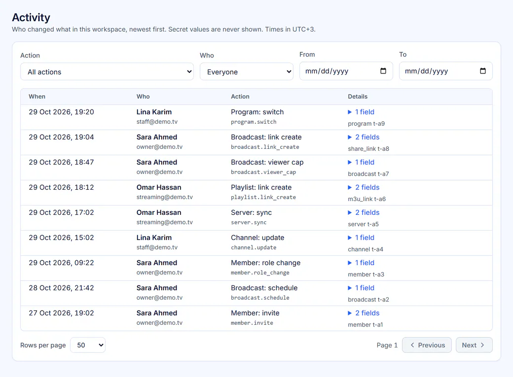Image resolution: width=513 pixels, height=377 pixels.
Task: Select the timestamp 29 Oct 2026, 19:20
Action: tap(62, 112)
